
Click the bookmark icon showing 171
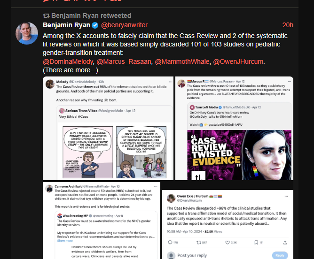click(x=256, y=243)
